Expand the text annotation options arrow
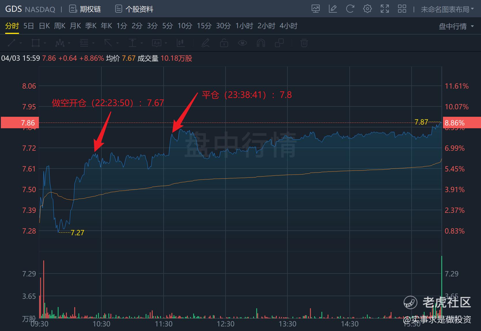This screenshot has height=331, width=481. point(166,43)
